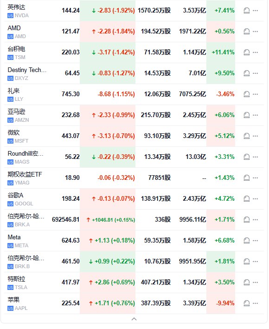Screen dimensions: 269x329
Task: Click BRK.B ticker symbol
Action: click(22, 266)
